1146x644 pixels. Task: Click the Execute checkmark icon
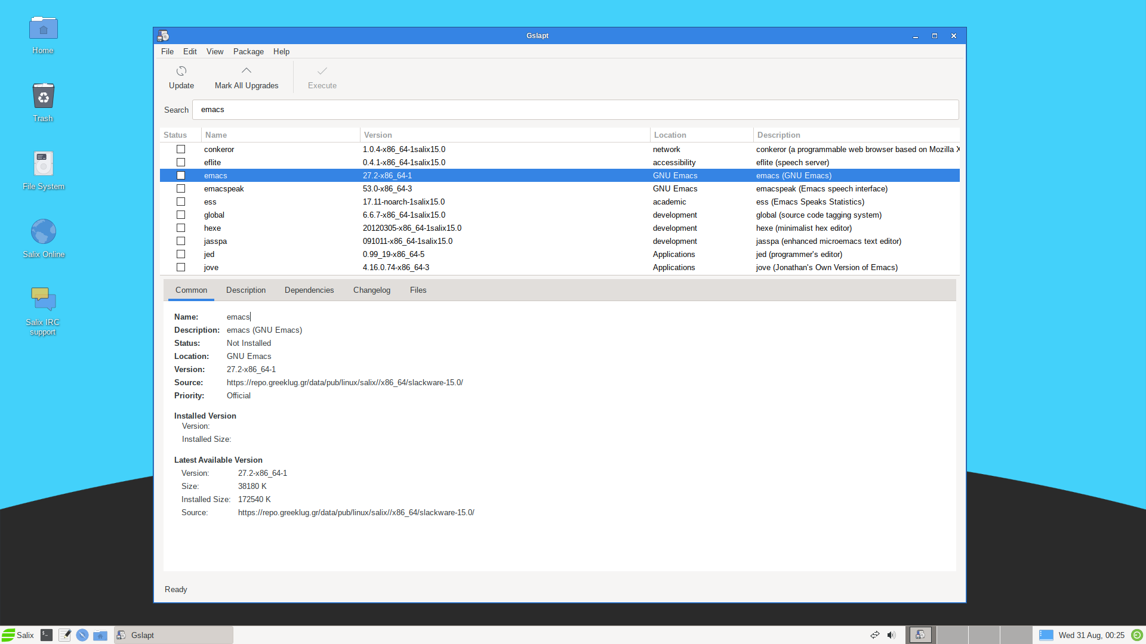coord(322,71)
